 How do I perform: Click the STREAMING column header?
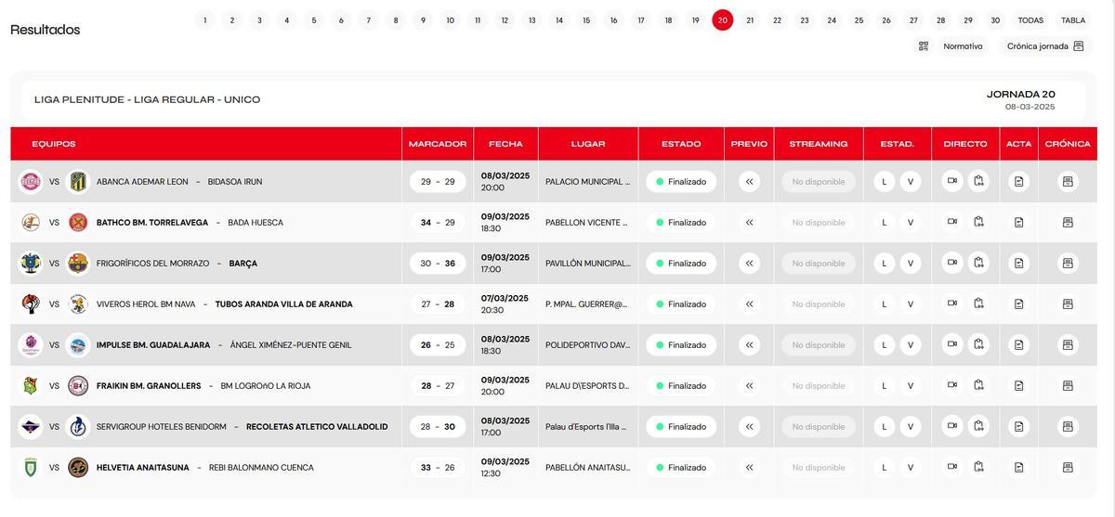[819, 144]
